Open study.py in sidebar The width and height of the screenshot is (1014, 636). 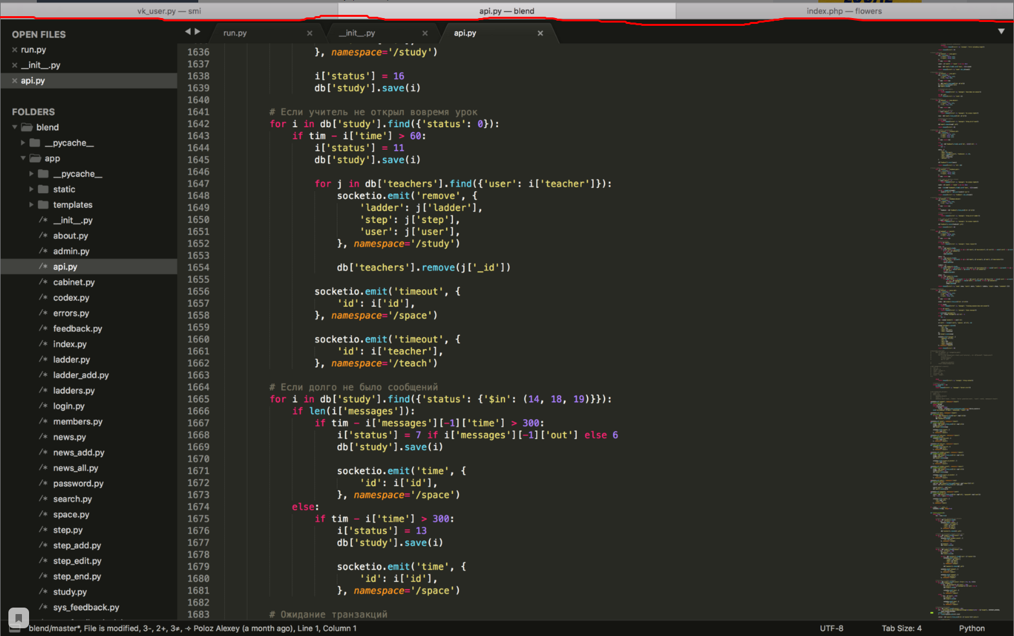pyautogui.click(x=70, y=592)
